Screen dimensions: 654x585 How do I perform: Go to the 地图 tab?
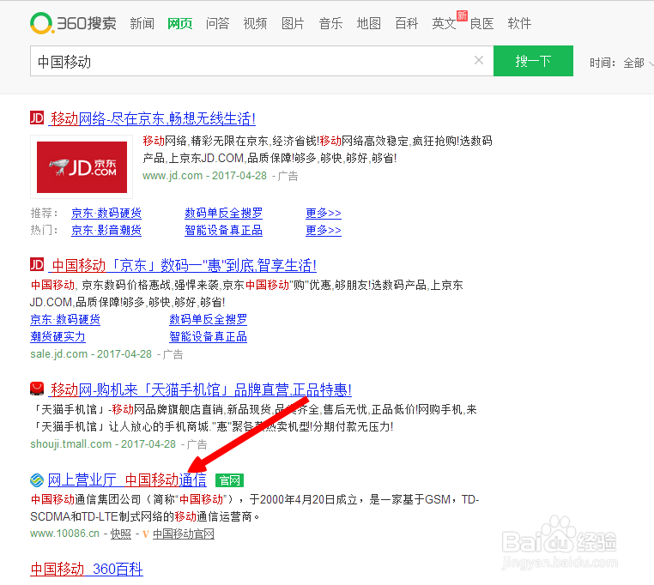(369, 23)
